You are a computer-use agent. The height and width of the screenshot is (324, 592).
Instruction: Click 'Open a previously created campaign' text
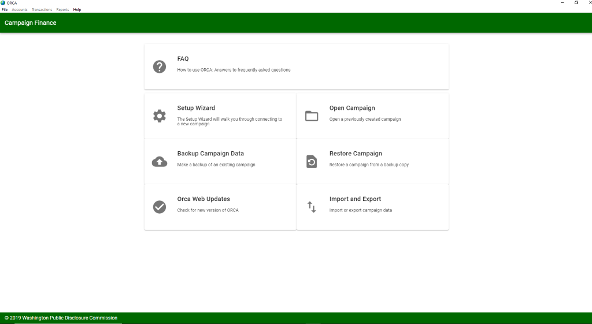(x=365, y=119)
